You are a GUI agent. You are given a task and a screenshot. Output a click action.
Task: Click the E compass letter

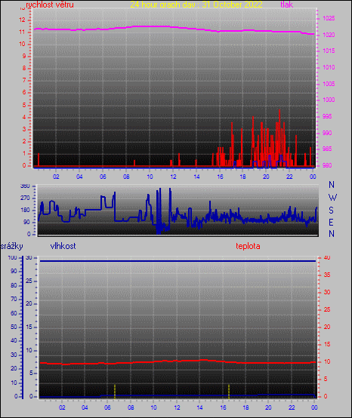tap(331, 222)
